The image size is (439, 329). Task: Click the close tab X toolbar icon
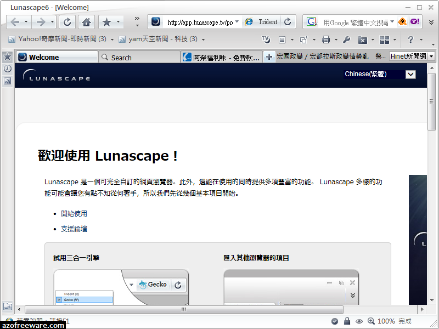point(362,40)
